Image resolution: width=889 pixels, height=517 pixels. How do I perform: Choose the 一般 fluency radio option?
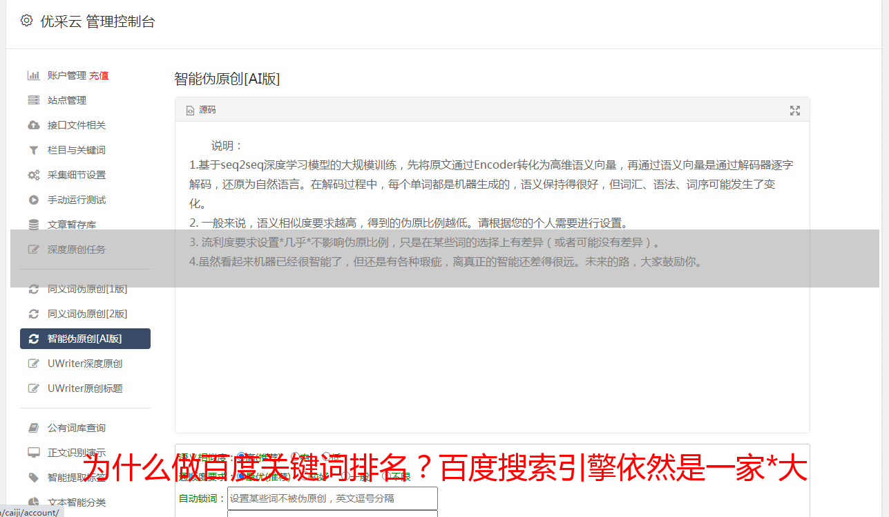345,476
